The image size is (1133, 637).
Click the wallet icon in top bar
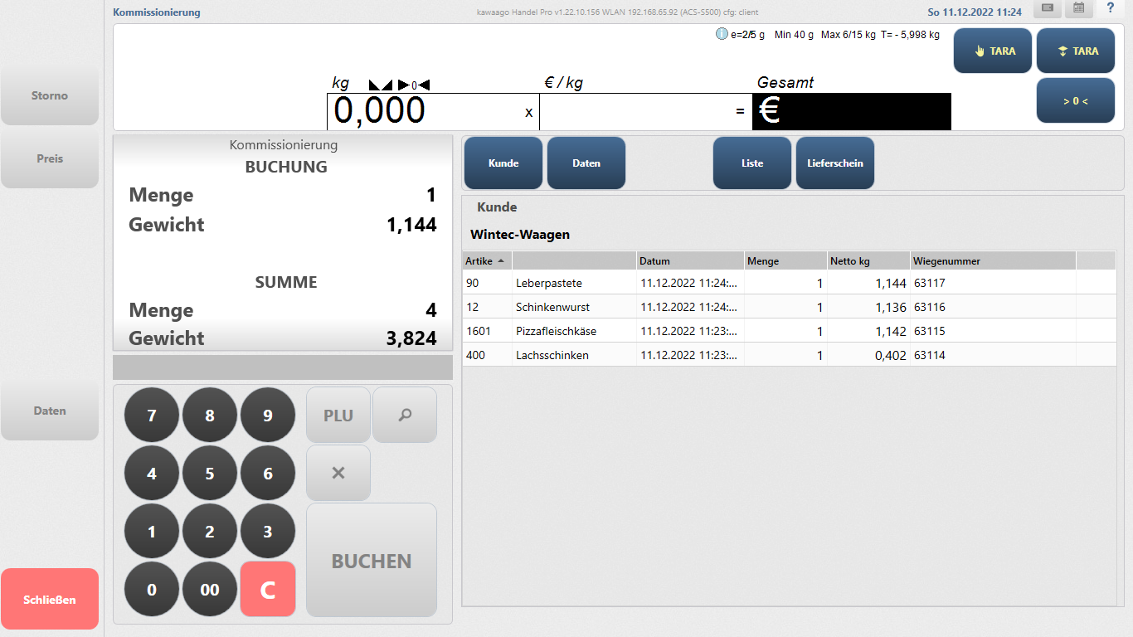1047,8
